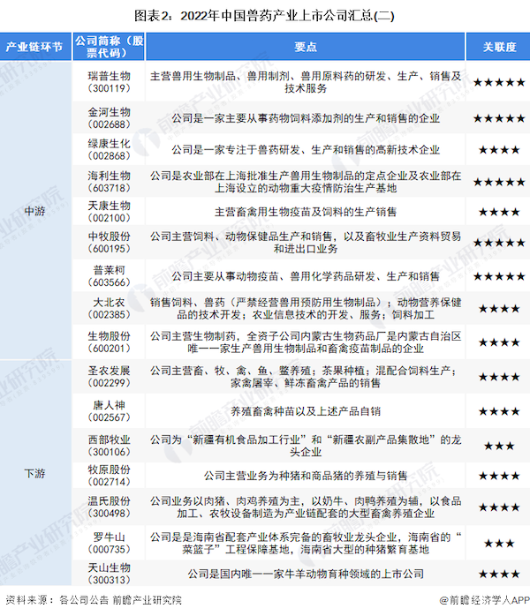Click the chart title 2022年中国兽药产业上市公司汇总

tap(264, 16)
